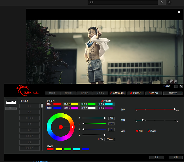Switch to 設定檔 1 profile tab

(x=53, y=93)
